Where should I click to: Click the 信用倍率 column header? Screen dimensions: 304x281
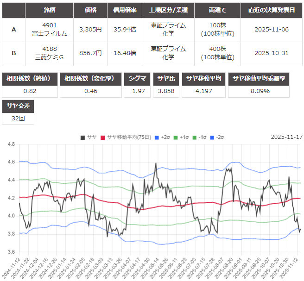(125, 10)
